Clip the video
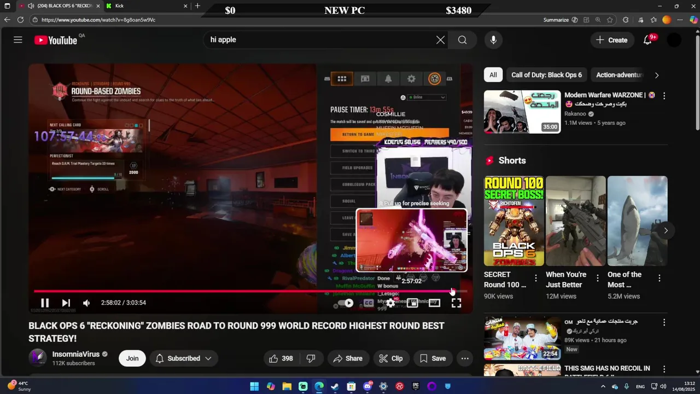Screen dimensions: 700x394 click(x=391, y=358)
